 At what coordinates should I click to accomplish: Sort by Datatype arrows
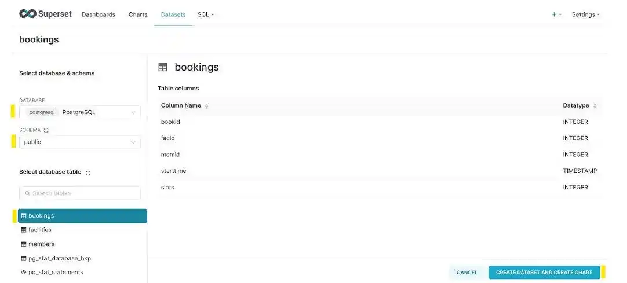pos(595,106)
